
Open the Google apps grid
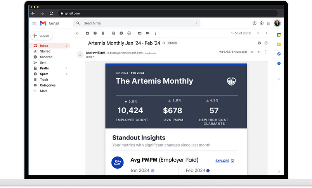[x=269, y=23]
